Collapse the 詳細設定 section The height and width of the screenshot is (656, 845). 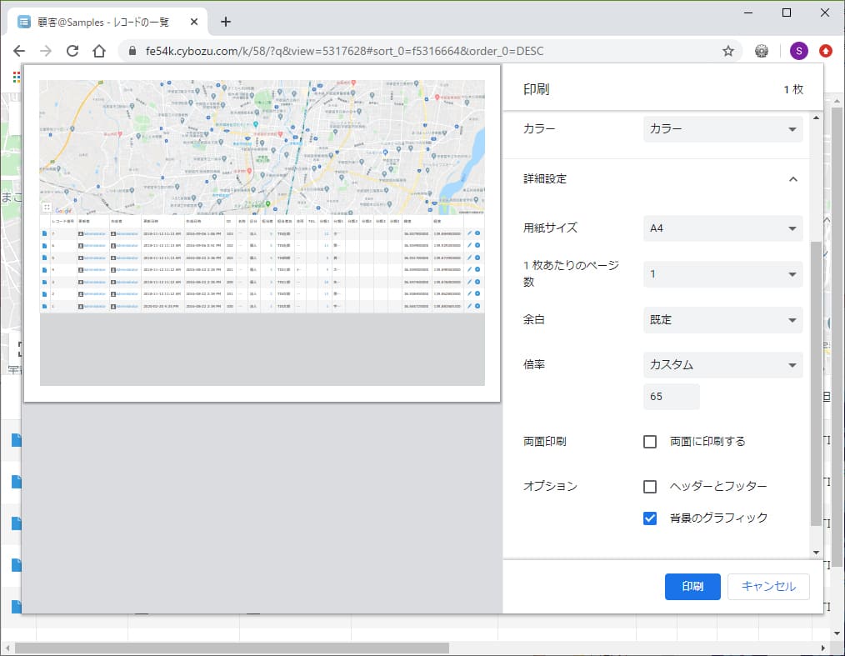coord(792,178)
